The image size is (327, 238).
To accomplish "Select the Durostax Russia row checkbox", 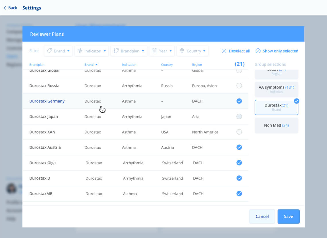I will point(239,86).
